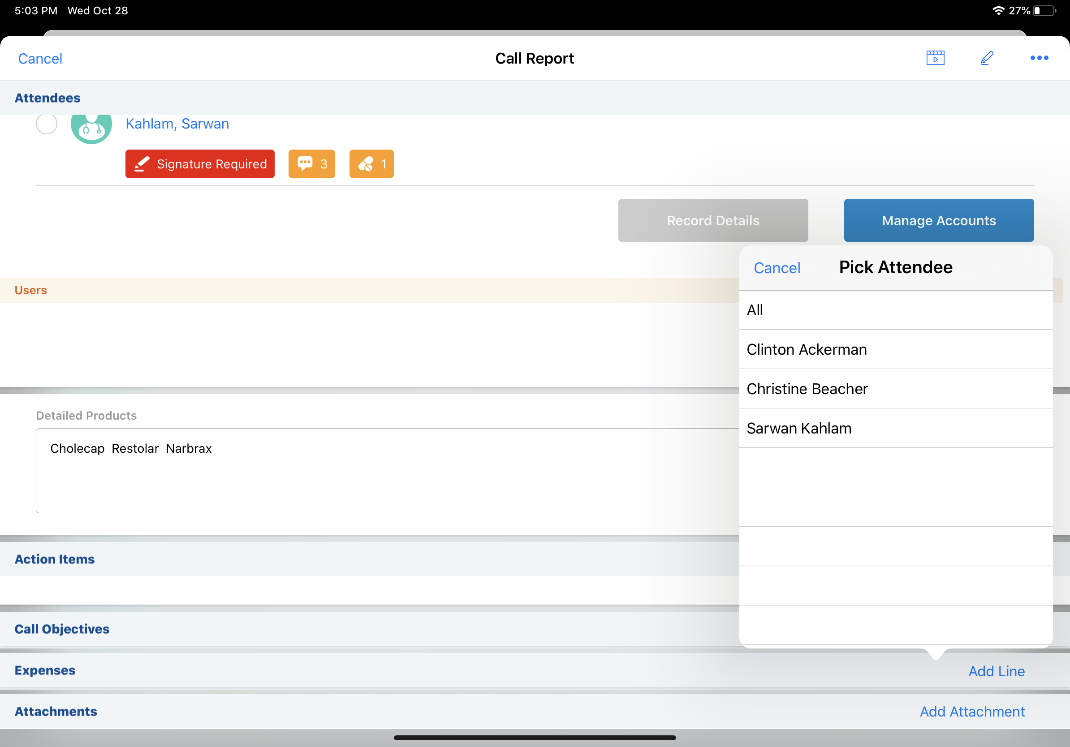
Task: Tap the signature pen icon in header
Action: tap(987, 58)
